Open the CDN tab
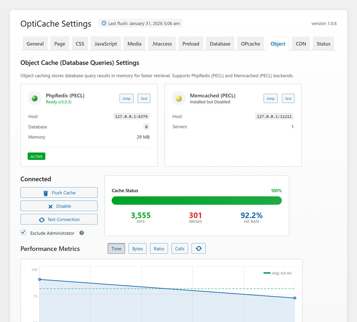 click(301, 44)
